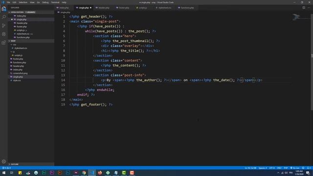Click the Visual Studio Code taskbar icon
This screenshot has width=313, height=176.
(92, 173)
